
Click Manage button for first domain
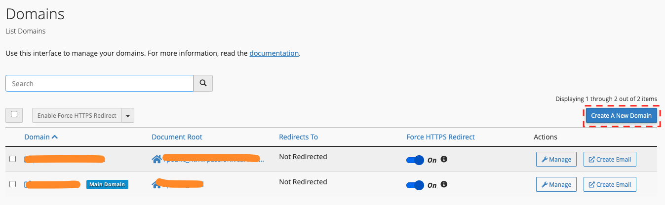coord(556,159)
